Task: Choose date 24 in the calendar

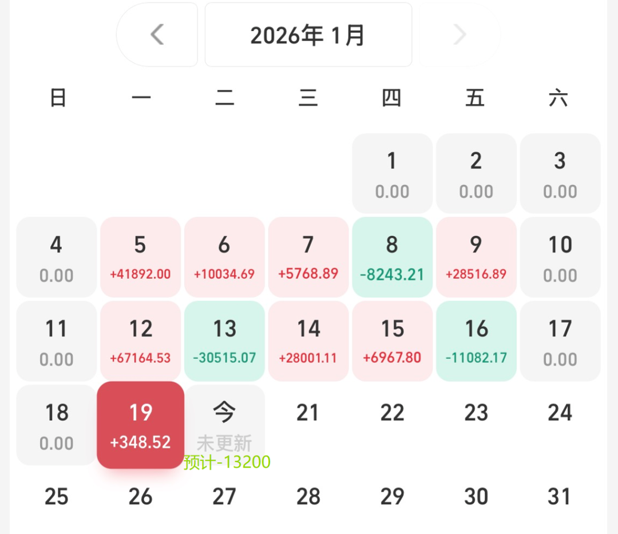Action: pos(560,413)
